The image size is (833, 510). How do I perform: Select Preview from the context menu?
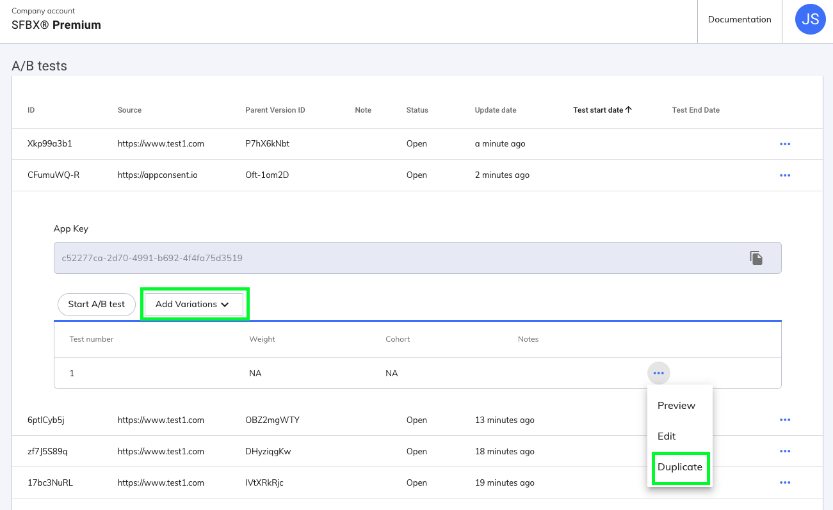pos(676,406)
